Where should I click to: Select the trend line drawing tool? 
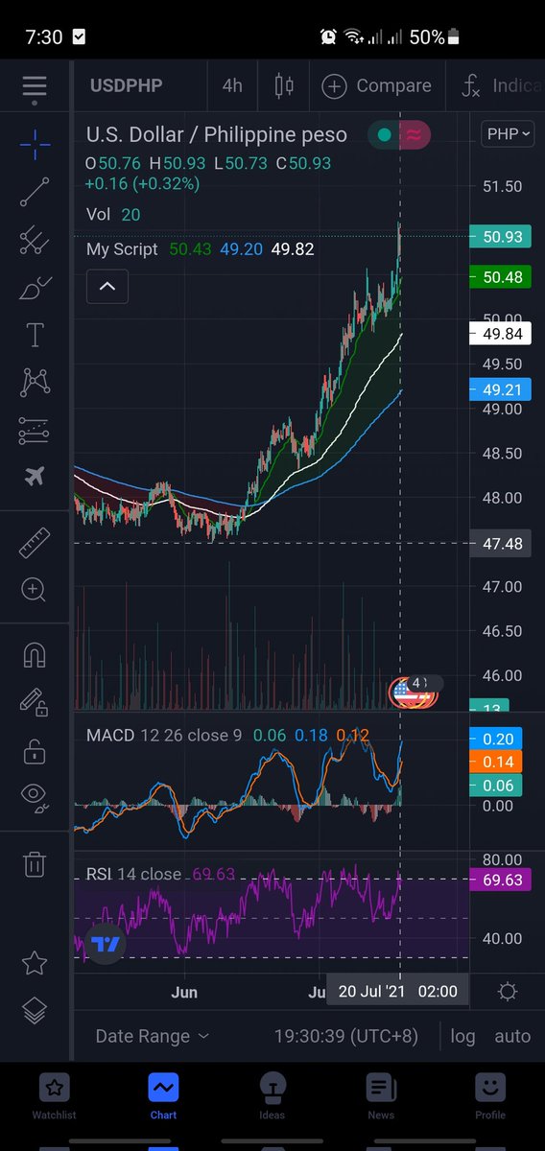pos(35,193)
